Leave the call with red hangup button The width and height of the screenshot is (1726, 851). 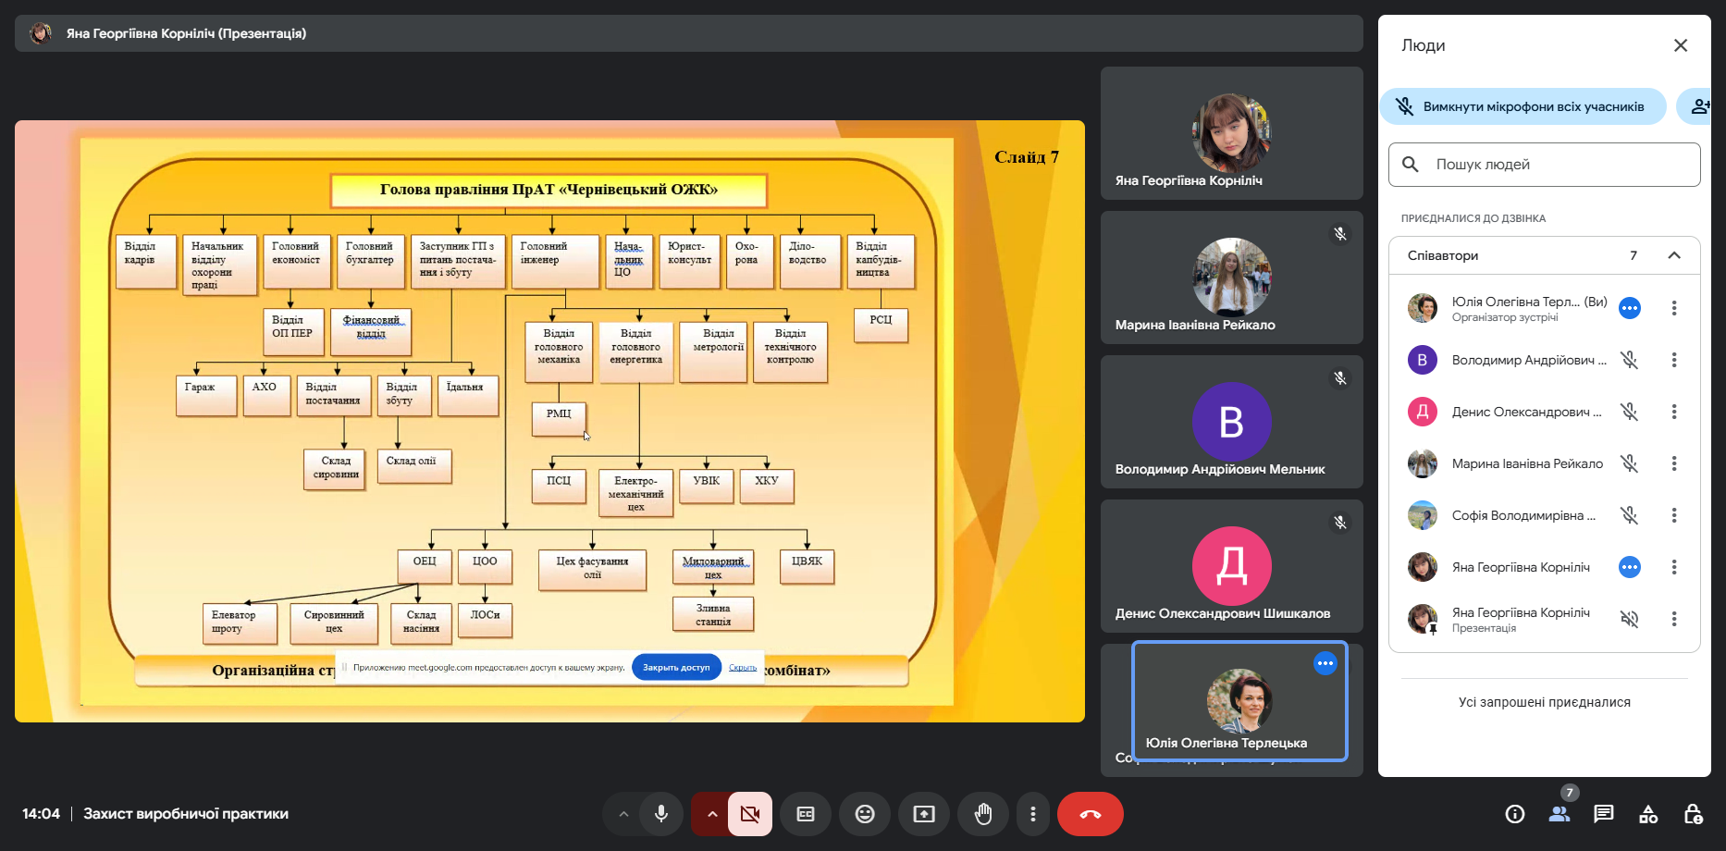click(1090, 814)
